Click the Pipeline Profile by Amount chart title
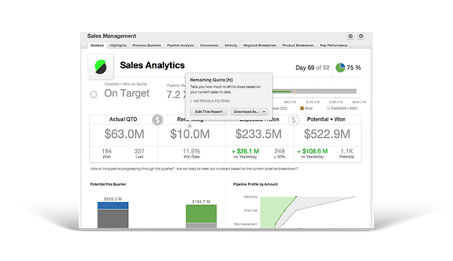453x261 pixels. 255,184
